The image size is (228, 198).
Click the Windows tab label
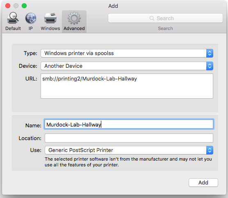coord(50,28)
